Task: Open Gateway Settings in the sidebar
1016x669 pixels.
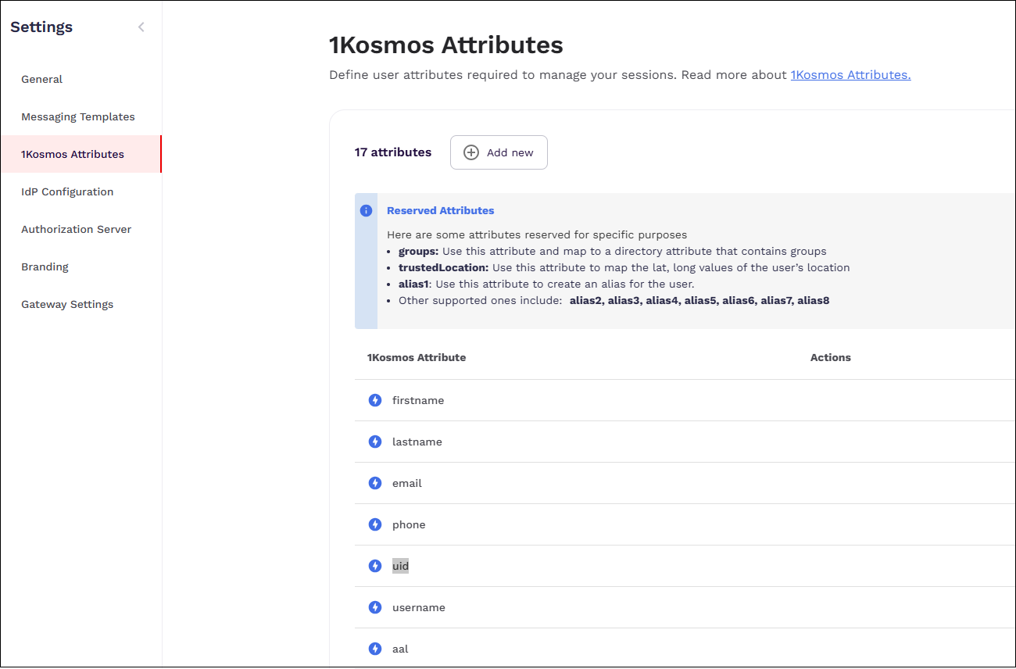Action: pos(67,304)
